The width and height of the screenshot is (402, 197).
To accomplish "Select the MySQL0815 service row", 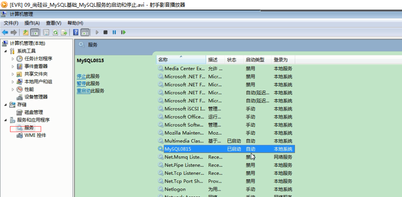I will click(x=230, y=149).
